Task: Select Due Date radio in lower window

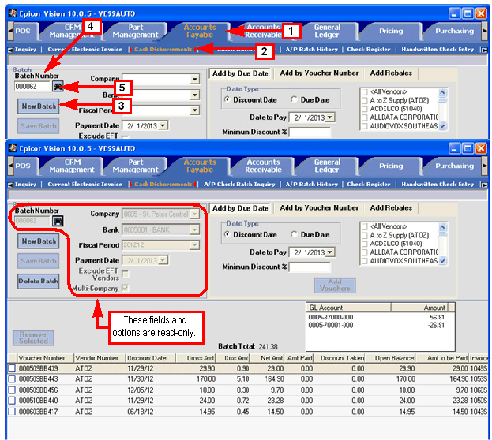Action: pos(294,234)
